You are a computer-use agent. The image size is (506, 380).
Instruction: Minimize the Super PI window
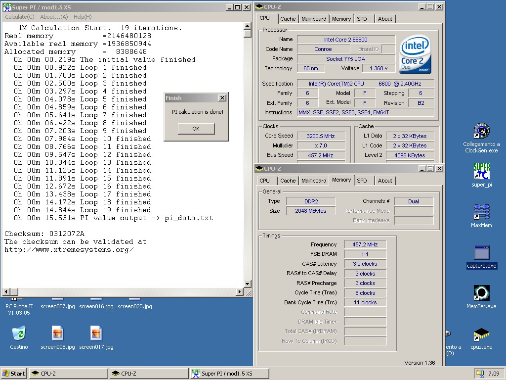229,7
